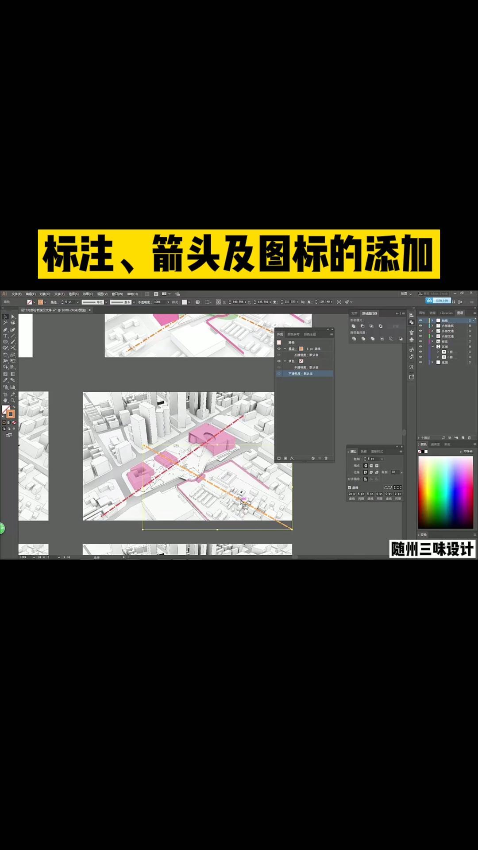Expand the 标注 layer
478x850 pixels.
[x=433, y=341]
